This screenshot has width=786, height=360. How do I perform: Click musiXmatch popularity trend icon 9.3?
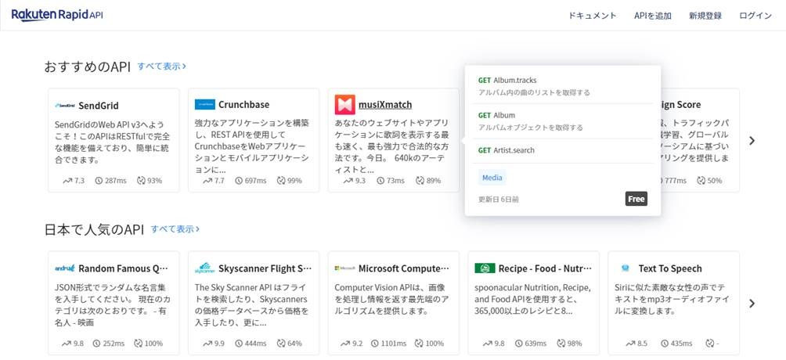click(x=348, y=181)
